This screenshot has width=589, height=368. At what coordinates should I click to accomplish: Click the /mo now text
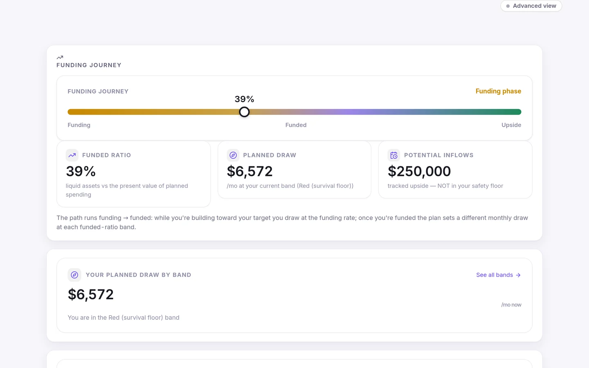(511, 305)
